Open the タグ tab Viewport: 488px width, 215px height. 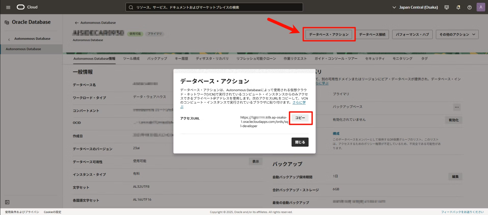pos(424,59)
